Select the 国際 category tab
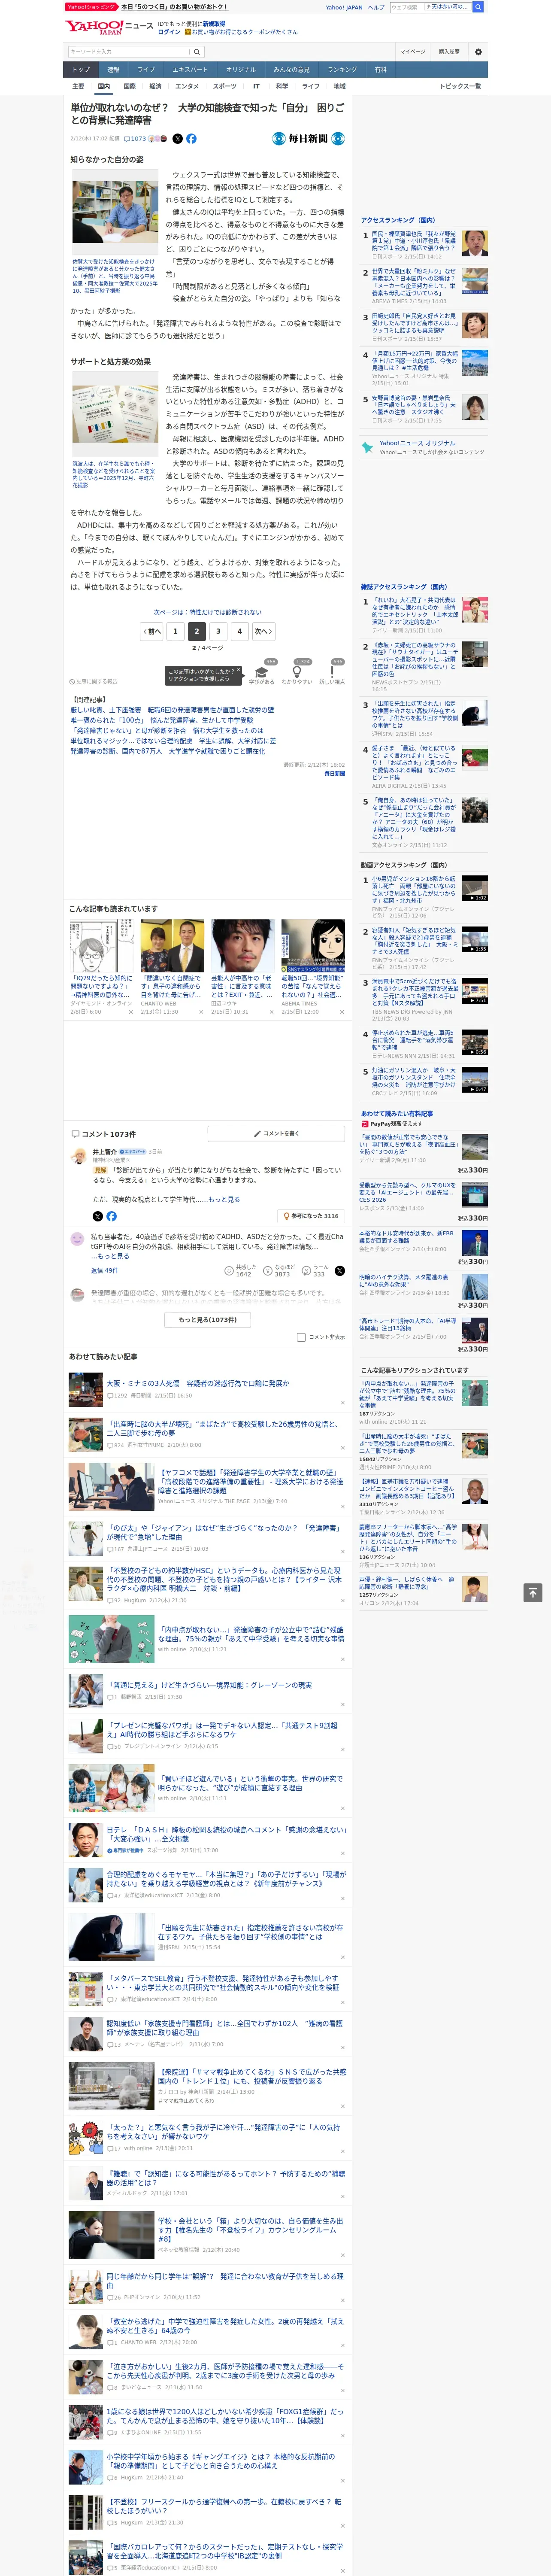This screenshot has width=551, height=2576. (129, 86)
